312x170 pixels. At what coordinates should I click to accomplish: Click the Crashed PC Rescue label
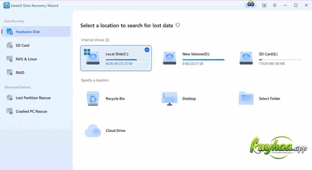[x=31, y=111]
